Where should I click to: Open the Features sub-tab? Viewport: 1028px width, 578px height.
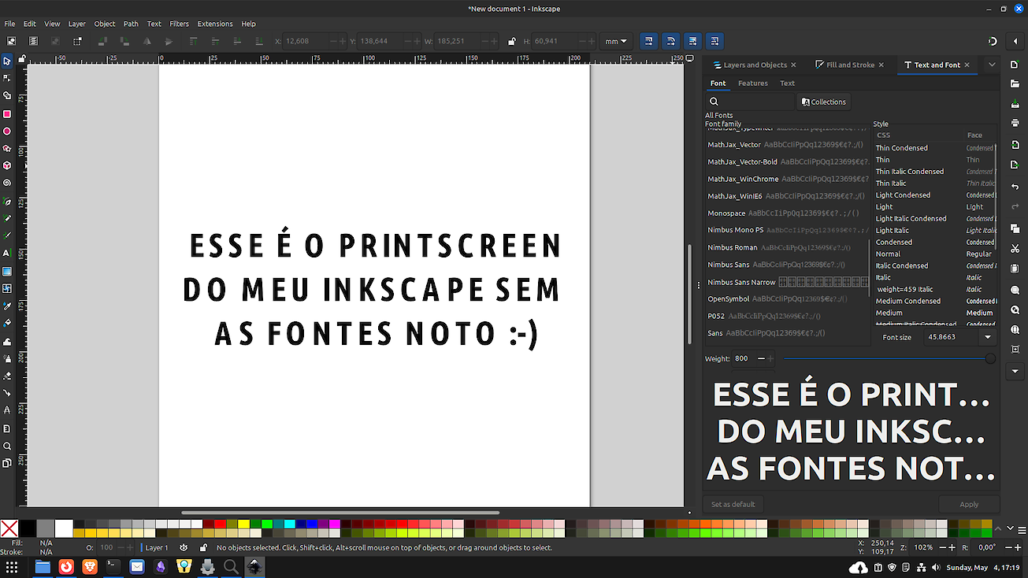(753, 83)
